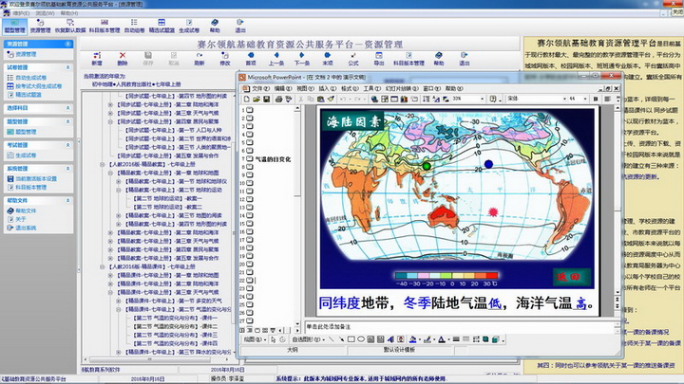Click the blue dot on the map
The width and height of the screenshot is (684, 384).
[x=488, y=163]
